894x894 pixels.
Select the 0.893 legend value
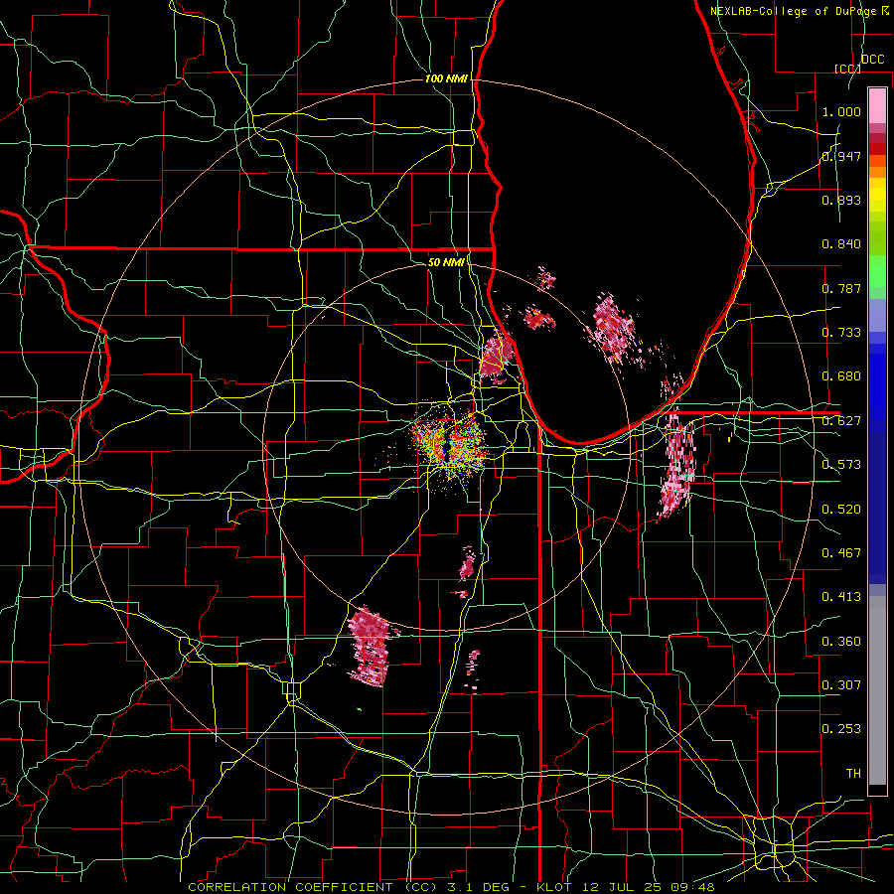841,200
